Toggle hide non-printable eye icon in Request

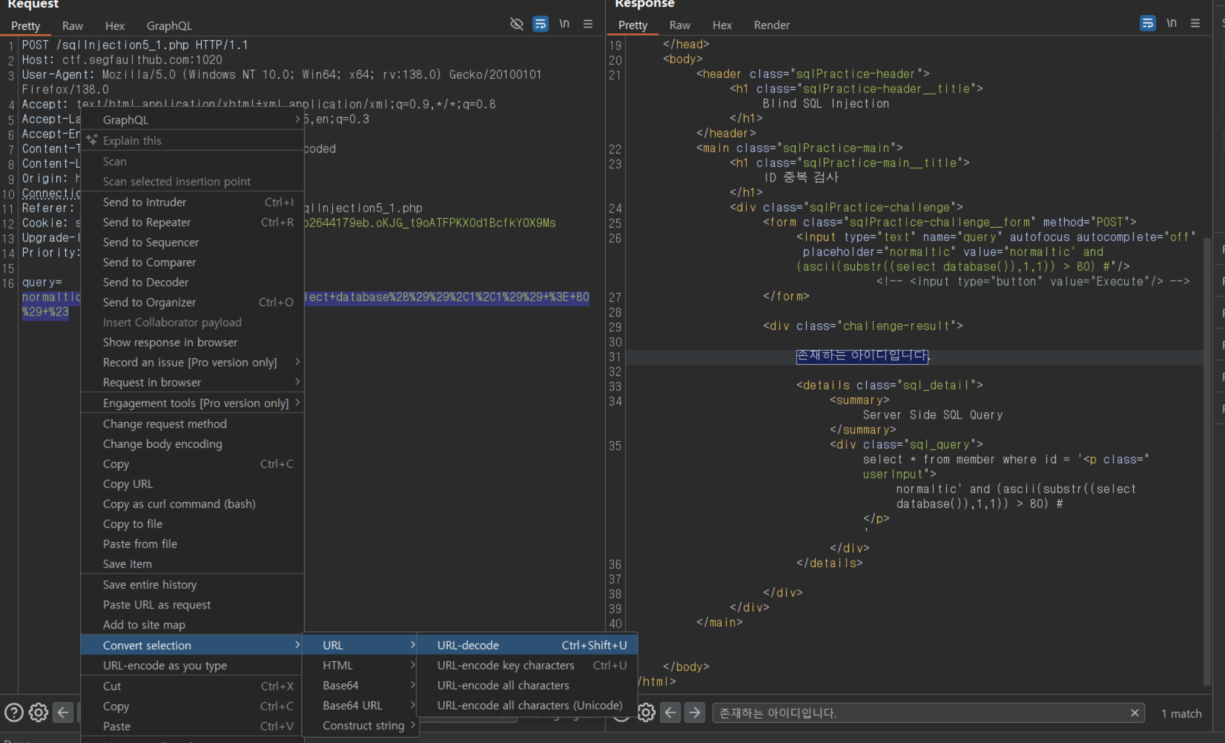[x=517, y=24]
